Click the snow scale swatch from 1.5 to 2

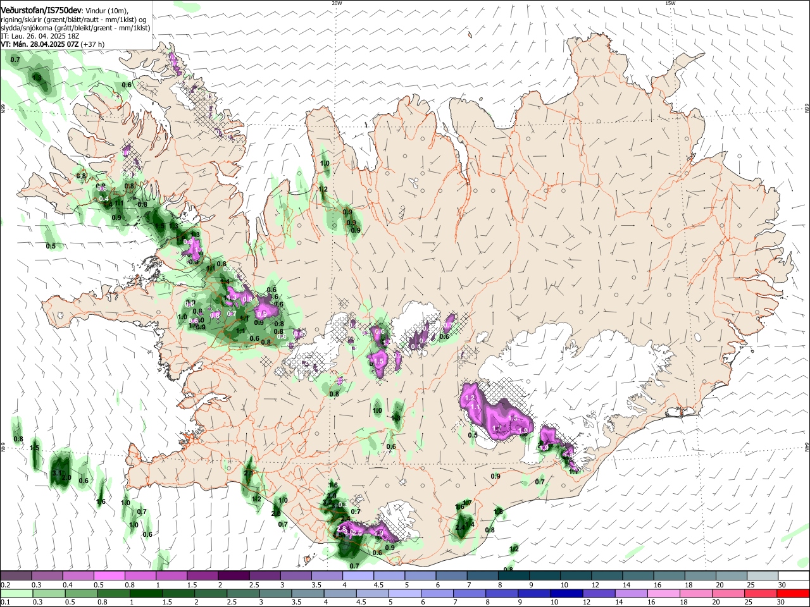202,576
